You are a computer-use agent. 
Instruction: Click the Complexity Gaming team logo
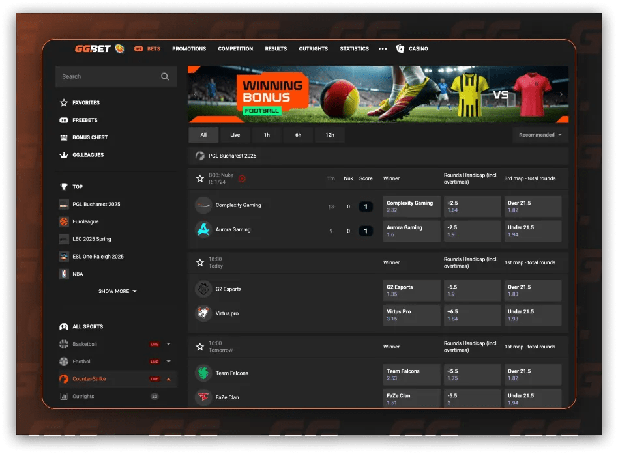click(203, 205)
